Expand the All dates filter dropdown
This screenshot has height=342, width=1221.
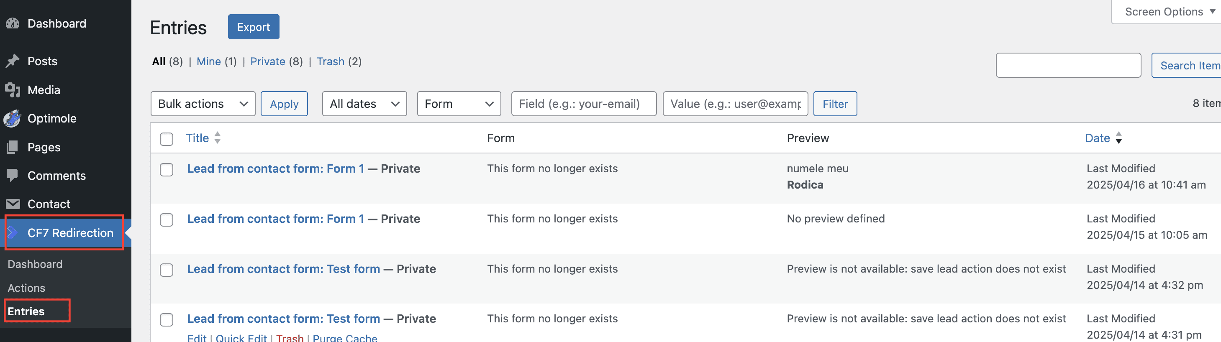[364, 104]
